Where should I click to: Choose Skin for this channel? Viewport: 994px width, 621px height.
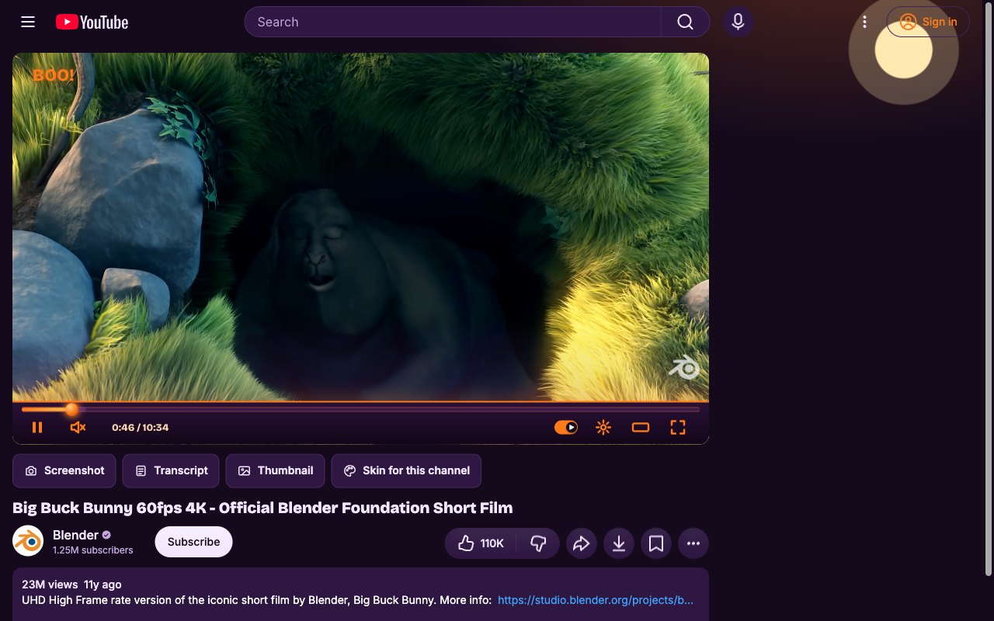[406, 470]
